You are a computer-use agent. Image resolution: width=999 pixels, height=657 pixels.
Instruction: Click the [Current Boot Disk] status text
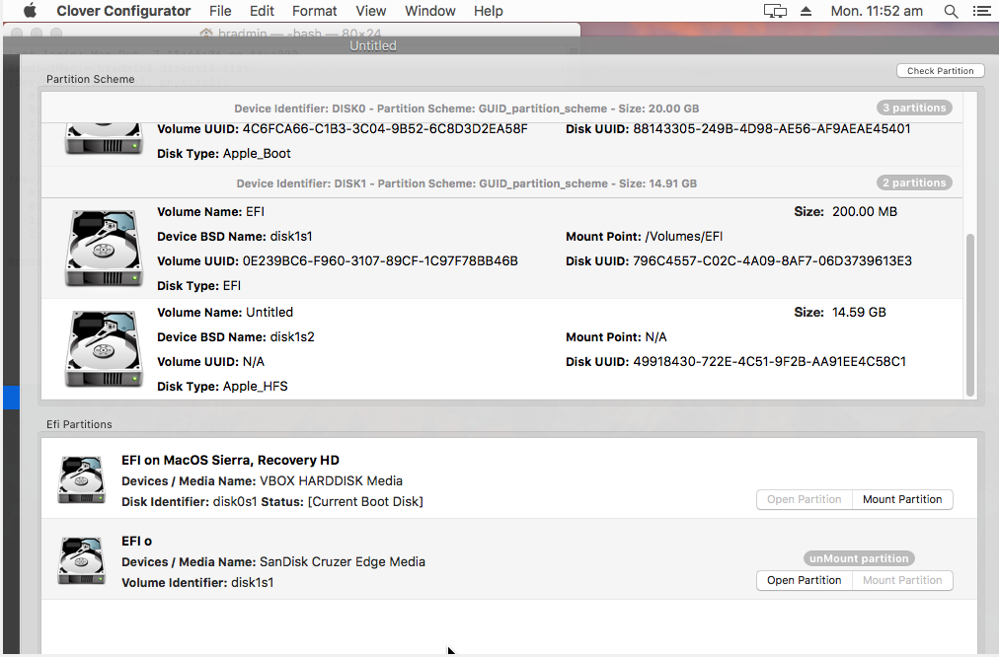pyautogui.click(x=365, y=502)
